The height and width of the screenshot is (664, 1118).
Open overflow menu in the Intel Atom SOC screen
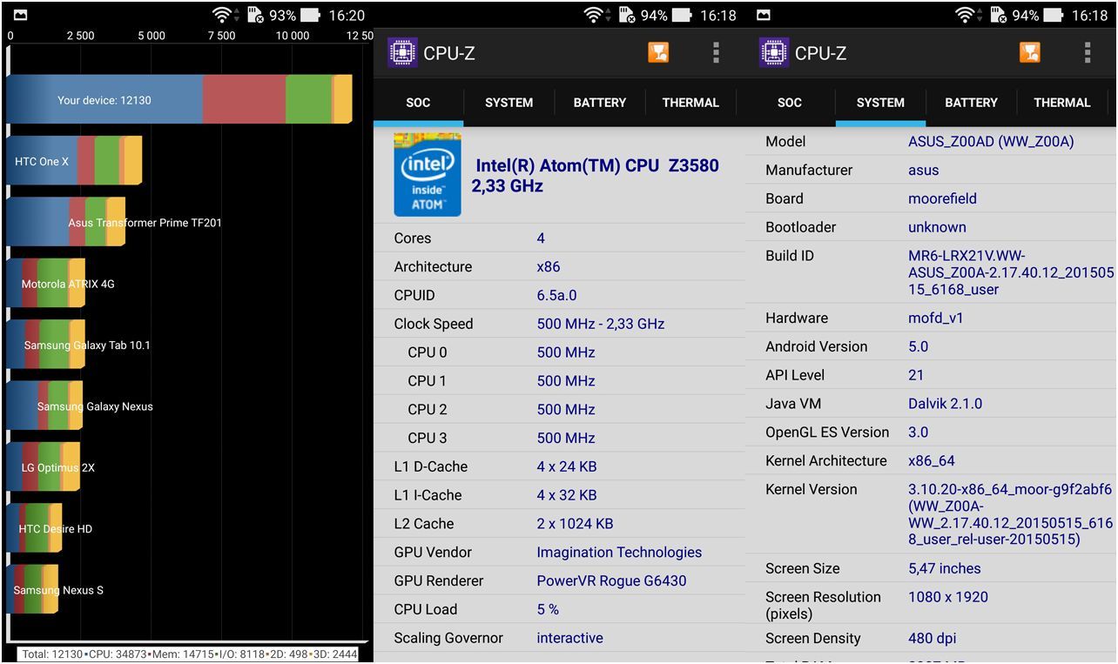[716, 53]
